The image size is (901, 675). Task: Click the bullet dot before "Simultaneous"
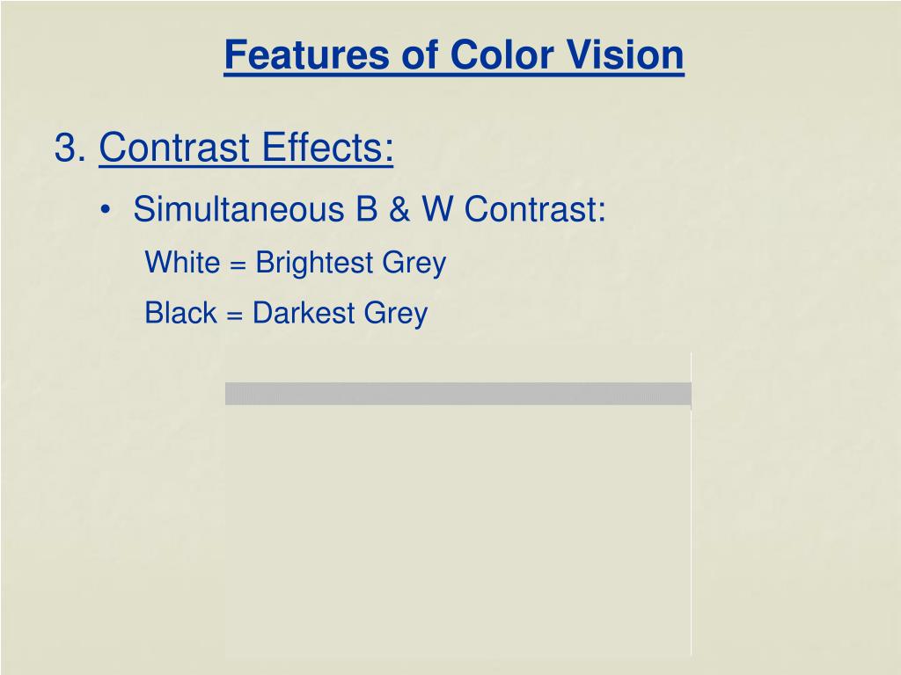click(106, 210)
